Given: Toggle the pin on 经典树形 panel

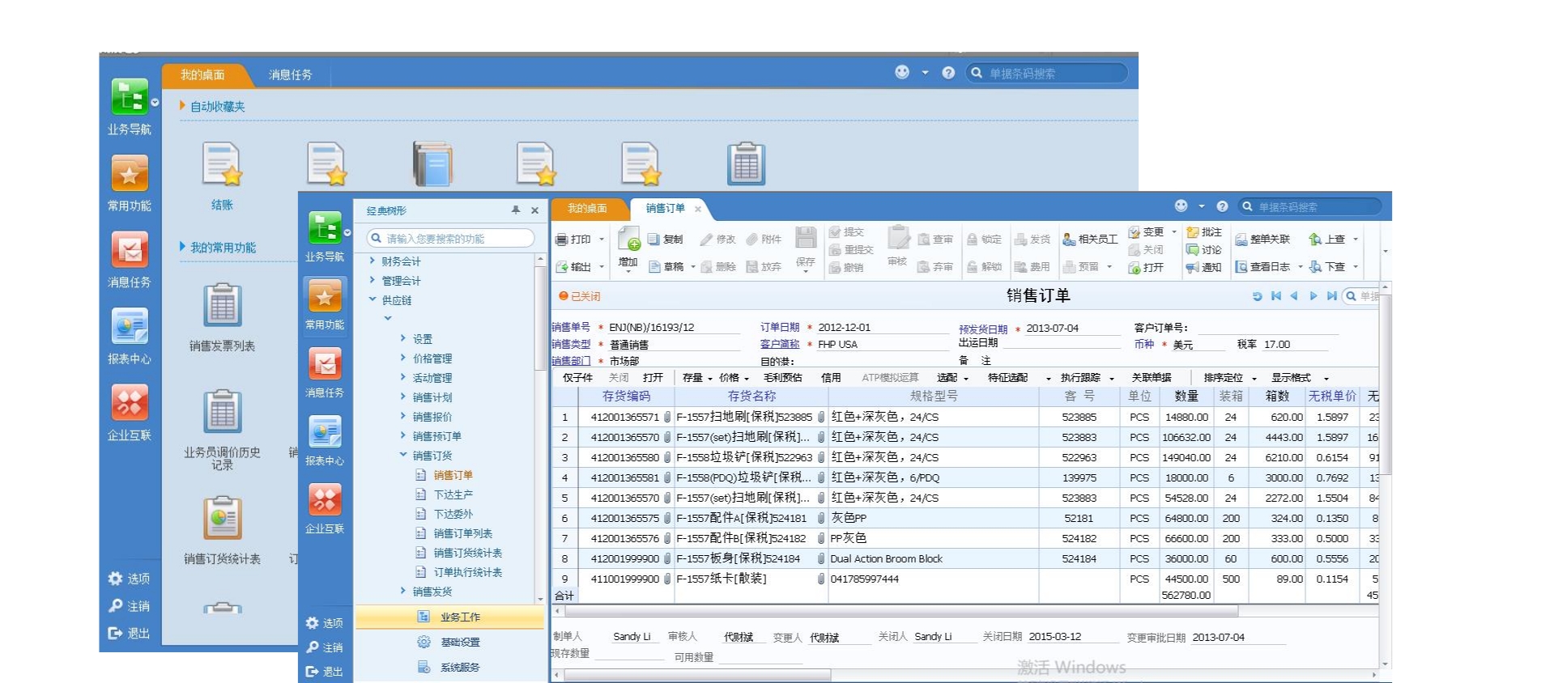Looking at the screenshot, I should [x=516, y=210].
